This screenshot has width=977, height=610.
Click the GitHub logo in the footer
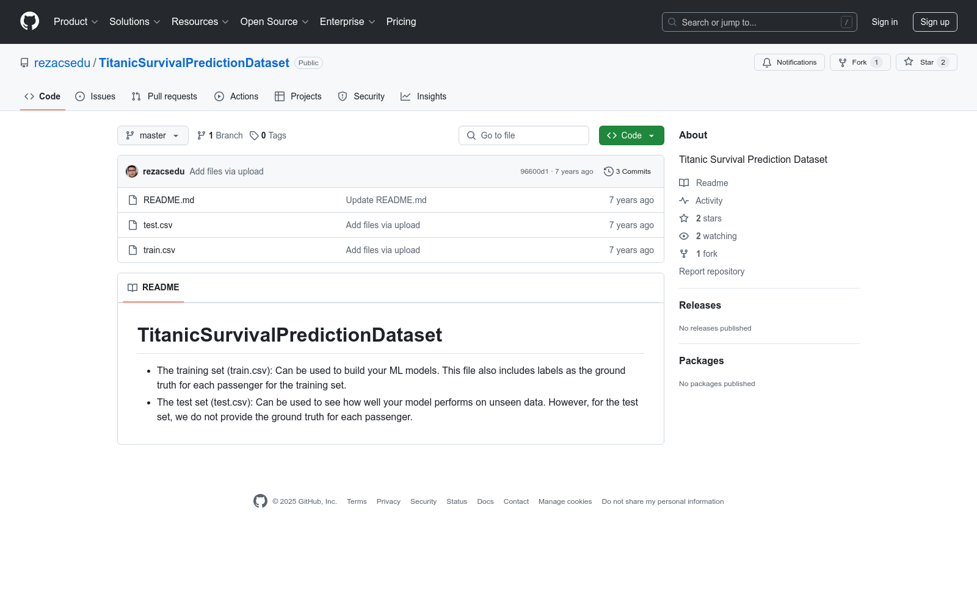[x=260, y=501]
